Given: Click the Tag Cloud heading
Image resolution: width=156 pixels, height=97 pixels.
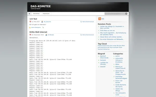Looking at the screenshot, I should pyautogui.click(x=102, y=44).
